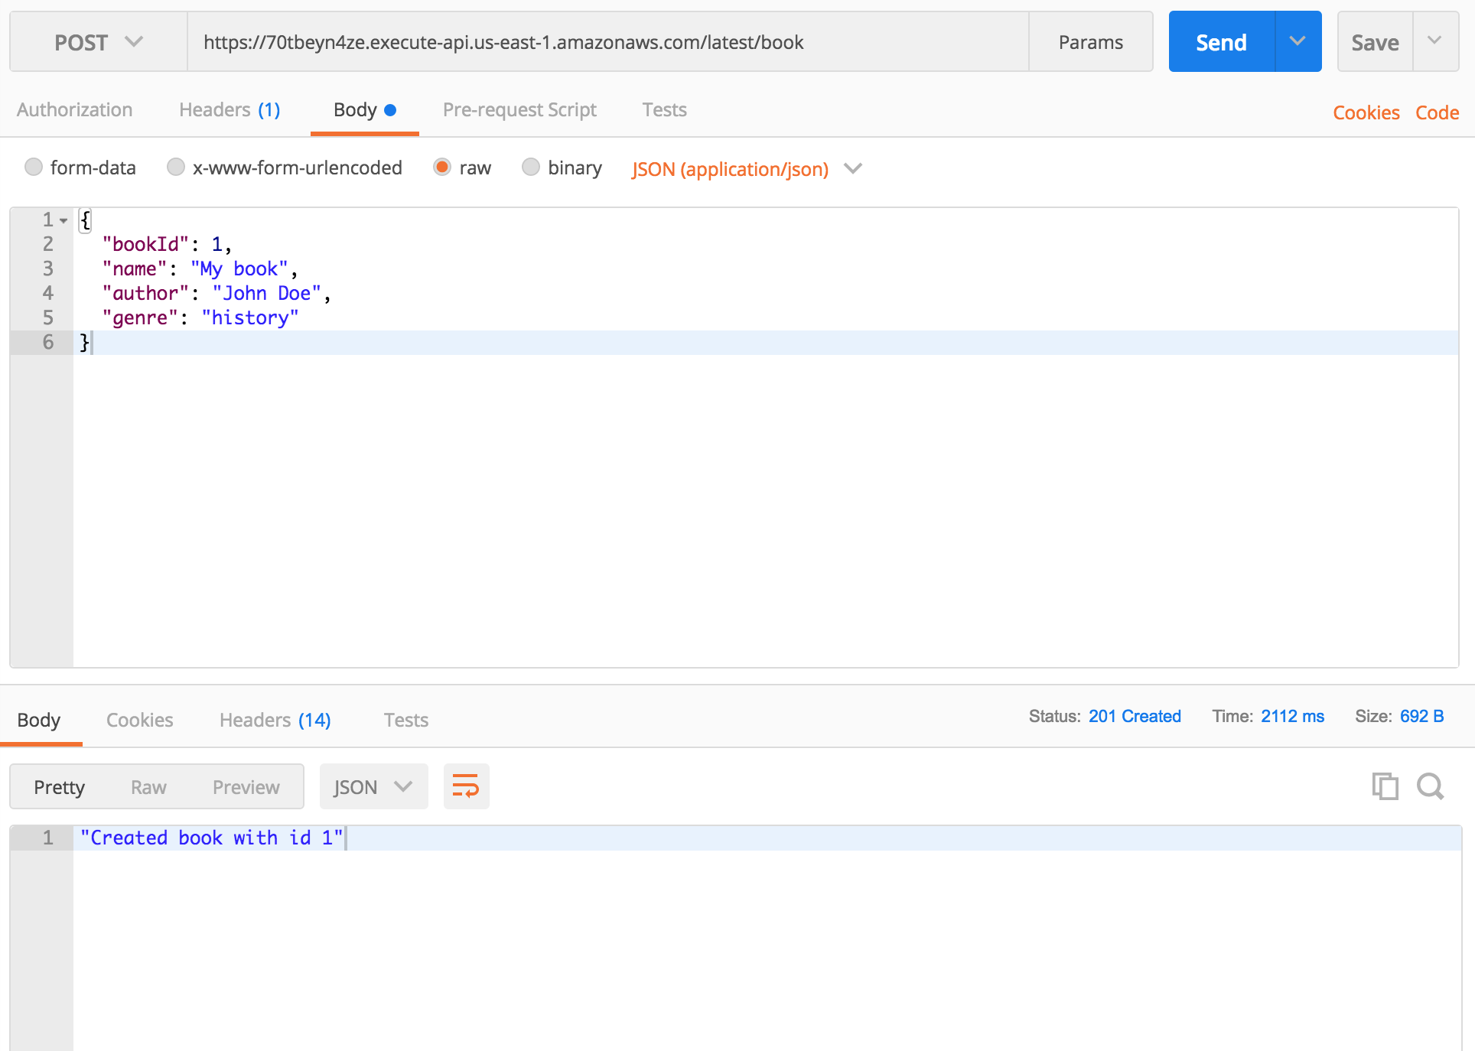
Task: Open response Cookies tab
Action: coord(139,720)
